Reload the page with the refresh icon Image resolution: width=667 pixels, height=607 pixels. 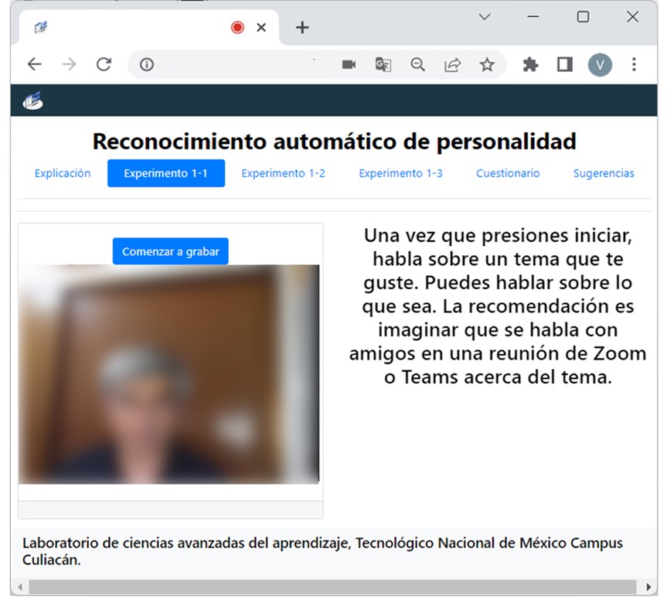pos(104,64)
